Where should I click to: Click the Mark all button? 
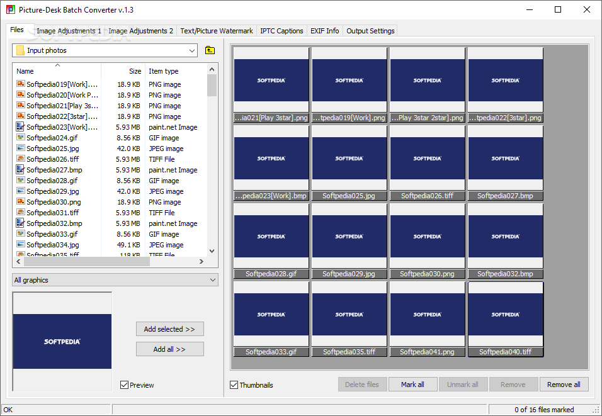click(x=412, y=384)
